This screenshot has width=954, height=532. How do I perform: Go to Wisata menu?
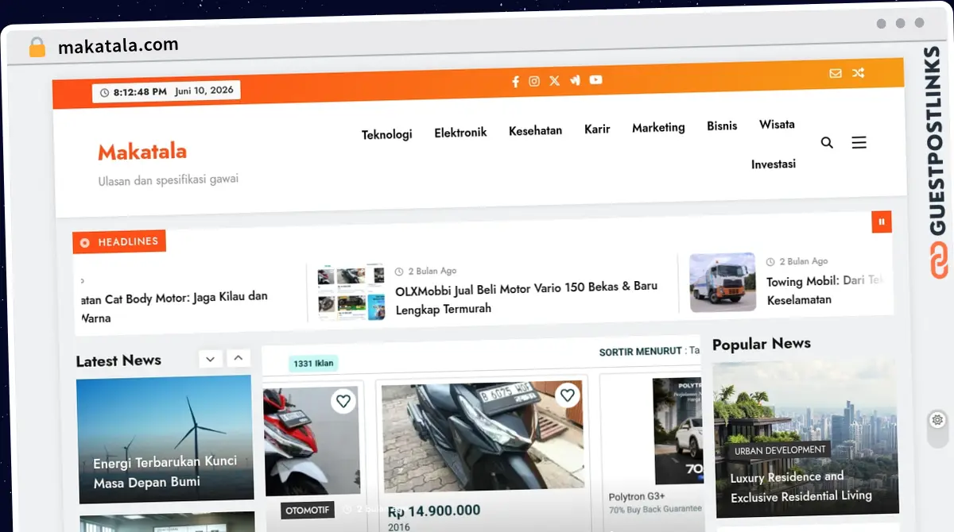tap(777, 124)
